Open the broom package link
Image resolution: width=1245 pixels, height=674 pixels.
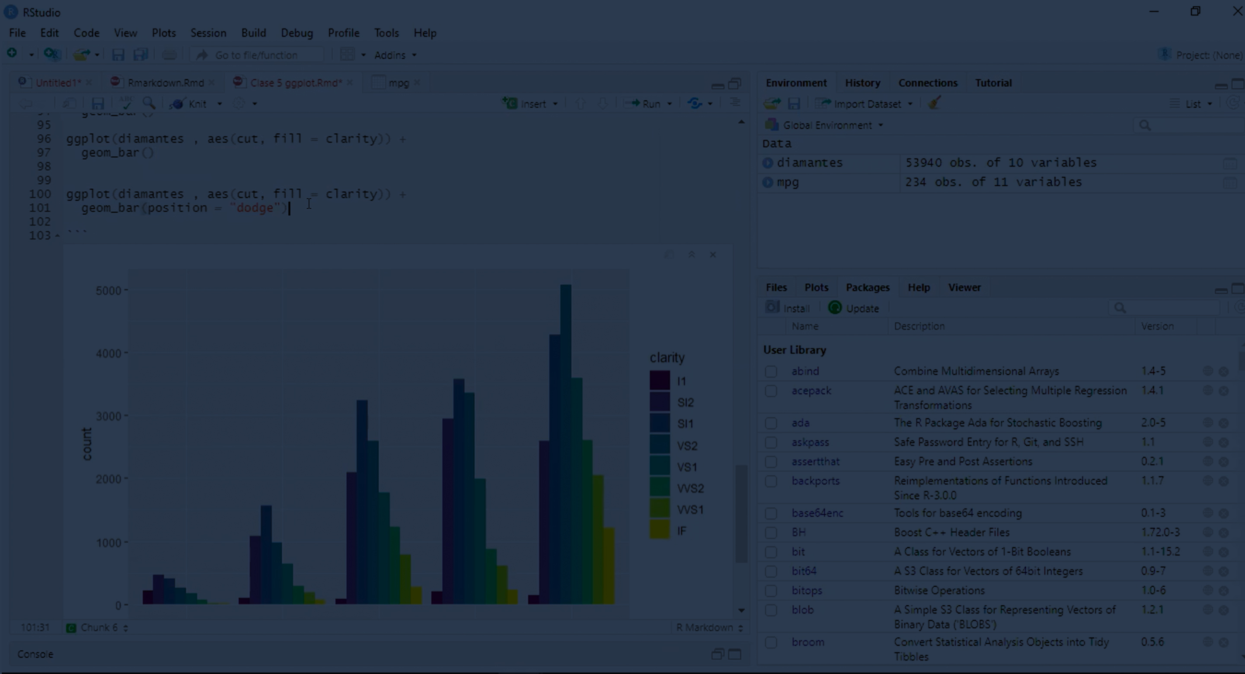[808, 642]
